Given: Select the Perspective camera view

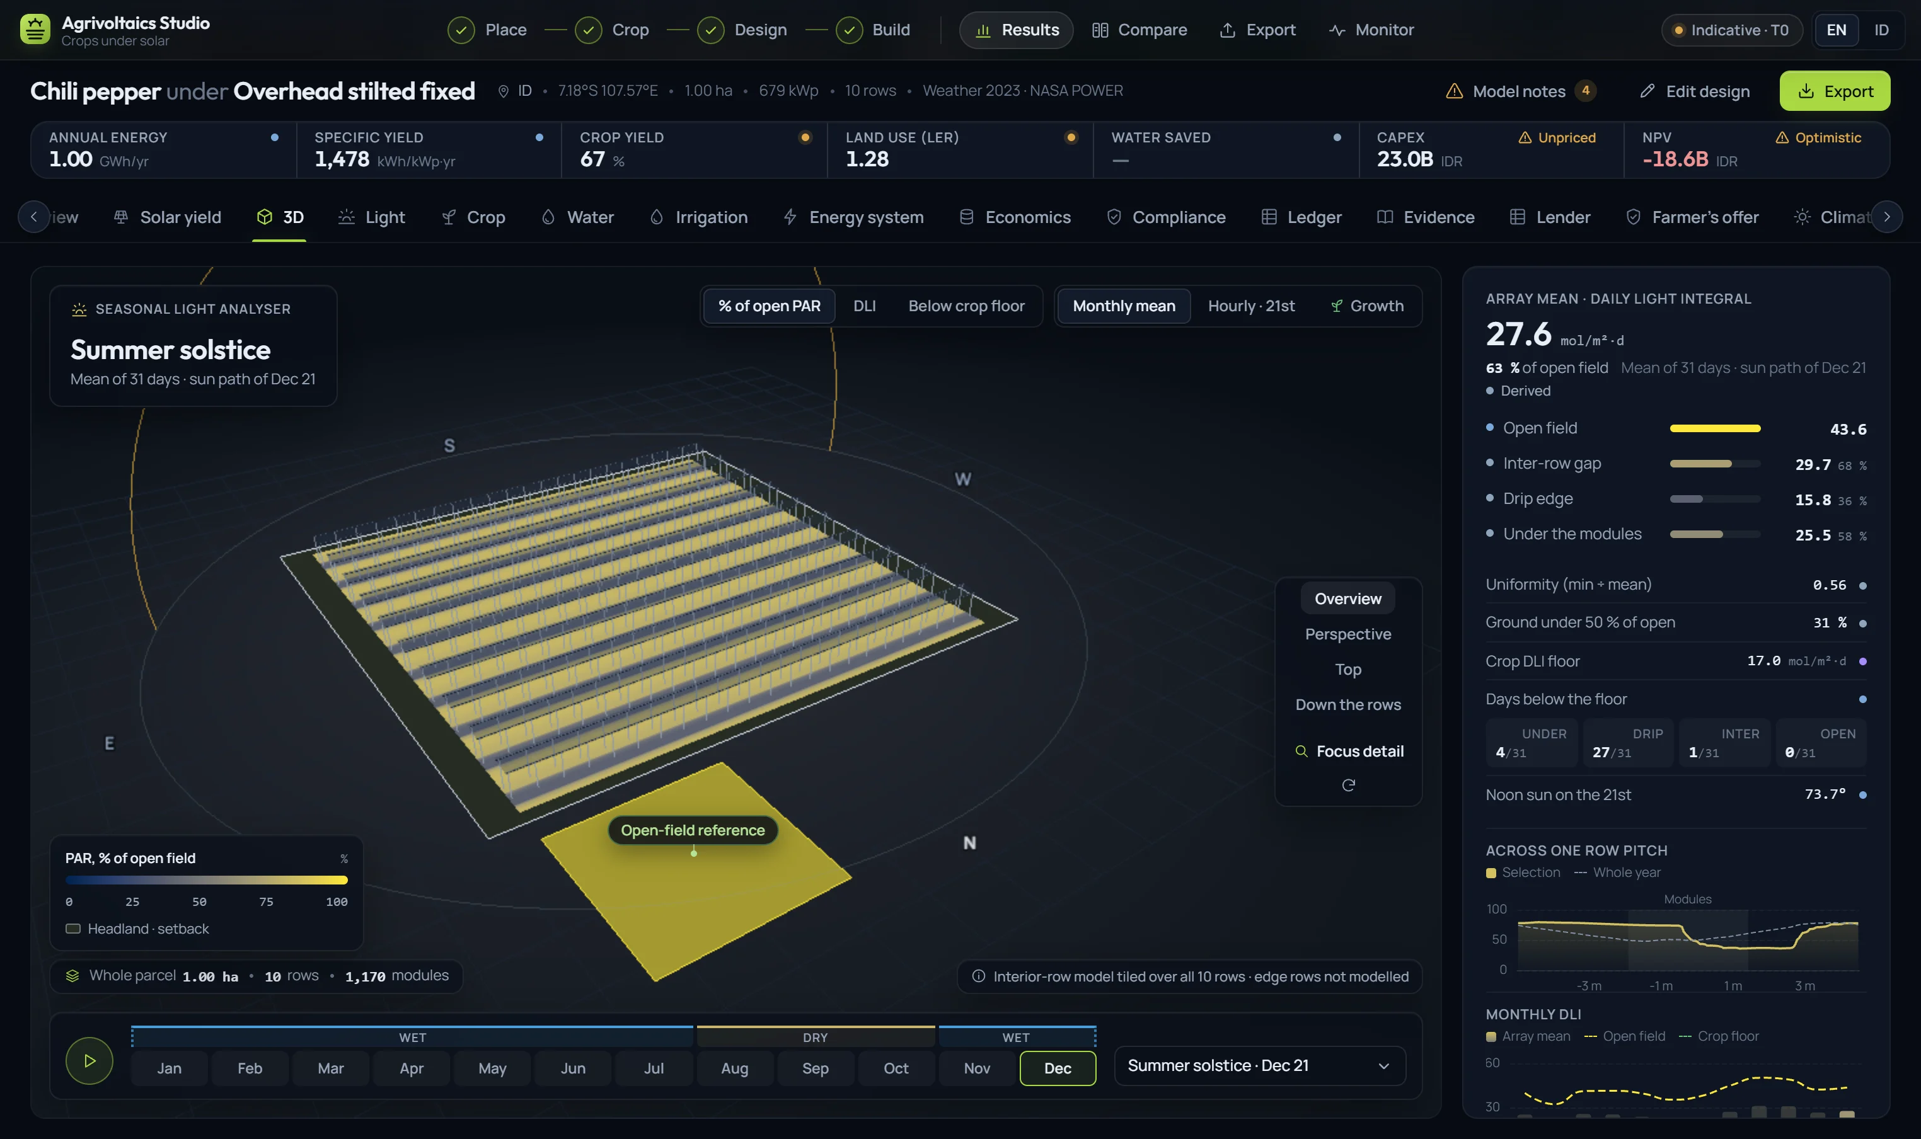Looking at the screenshot, I should coord(1347,634).
